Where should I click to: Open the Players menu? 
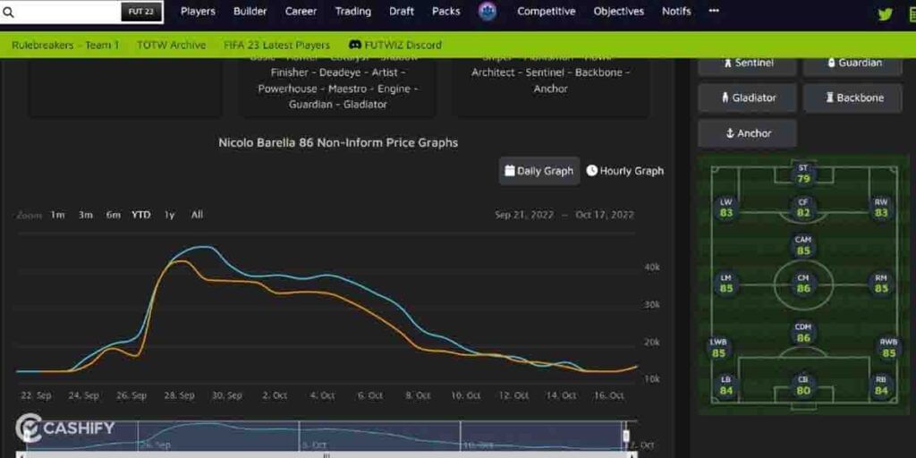(198, 11)
